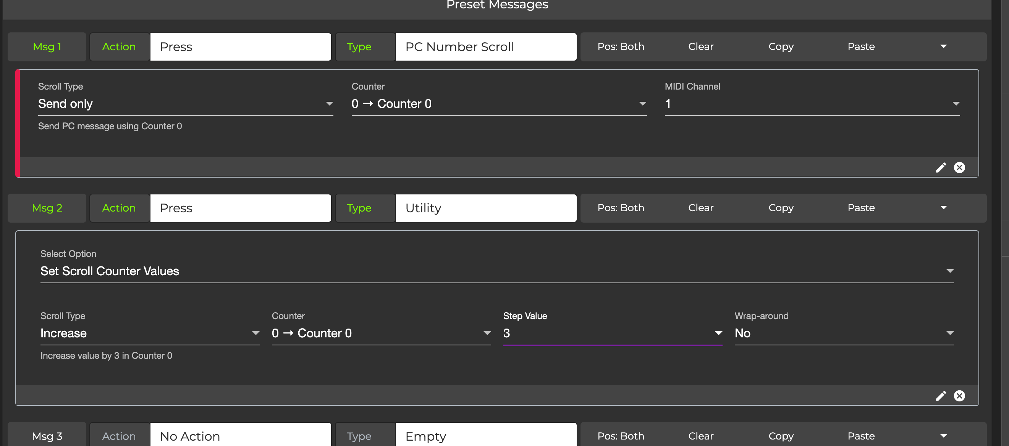Click the Copy button for Msg 2
The image size is (1009, 446).
(x=781, y=208)
